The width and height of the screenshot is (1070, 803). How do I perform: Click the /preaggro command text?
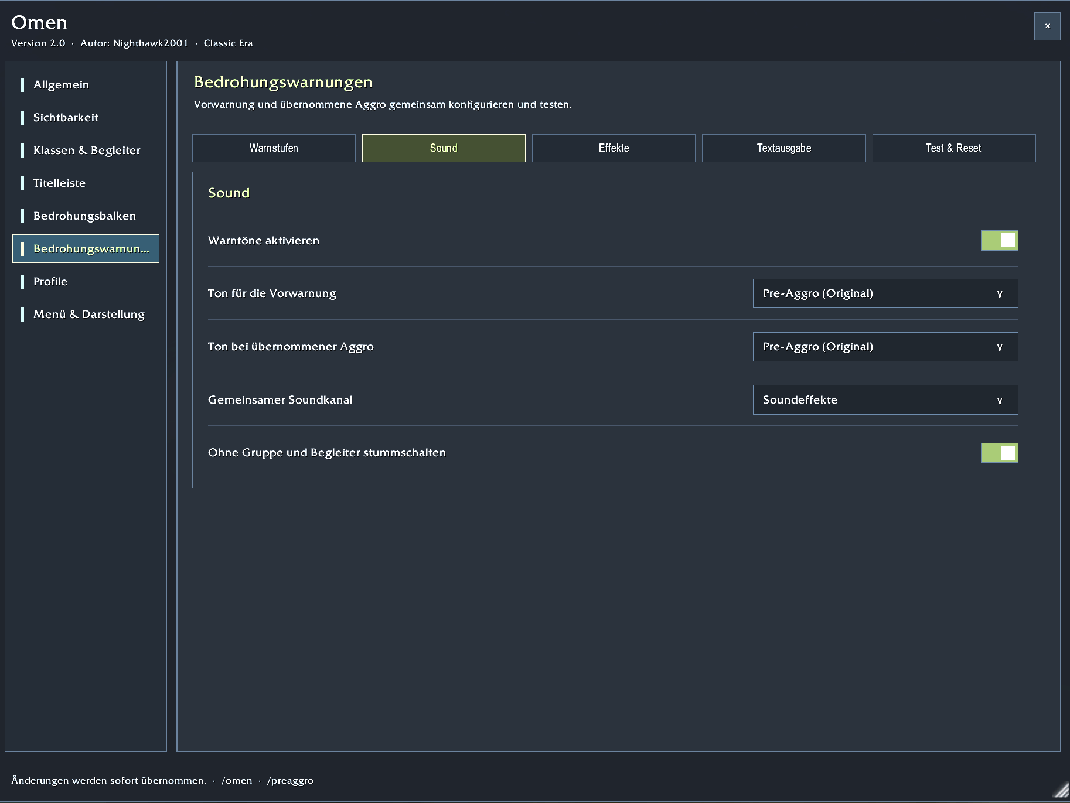290,781
